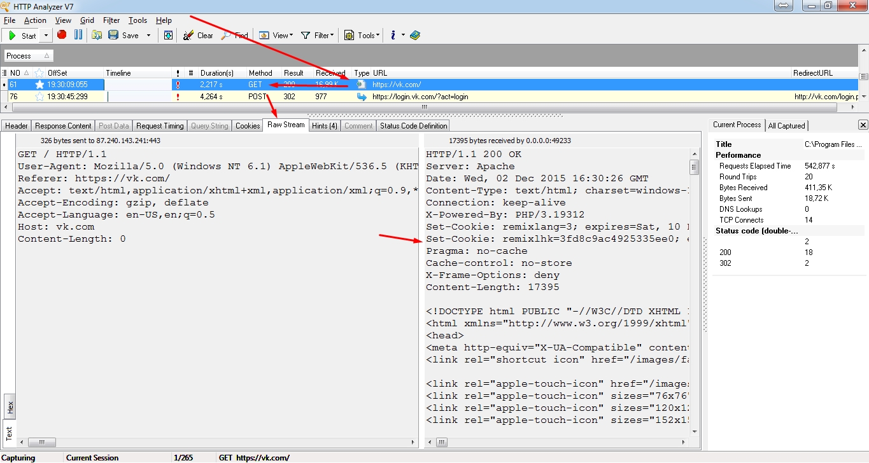Image resolution: width=869 pixels, height=463 pixels.
Task: Select the Current Process tab
Action: click(x=737, y=125)
